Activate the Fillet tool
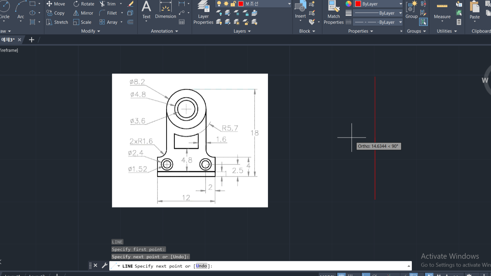 [108, 13]
